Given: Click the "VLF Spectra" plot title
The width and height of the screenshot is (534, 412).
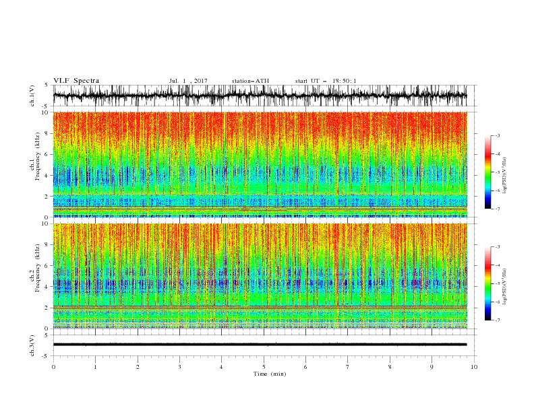Looking at the screenshot, I should tap(76, 81).
